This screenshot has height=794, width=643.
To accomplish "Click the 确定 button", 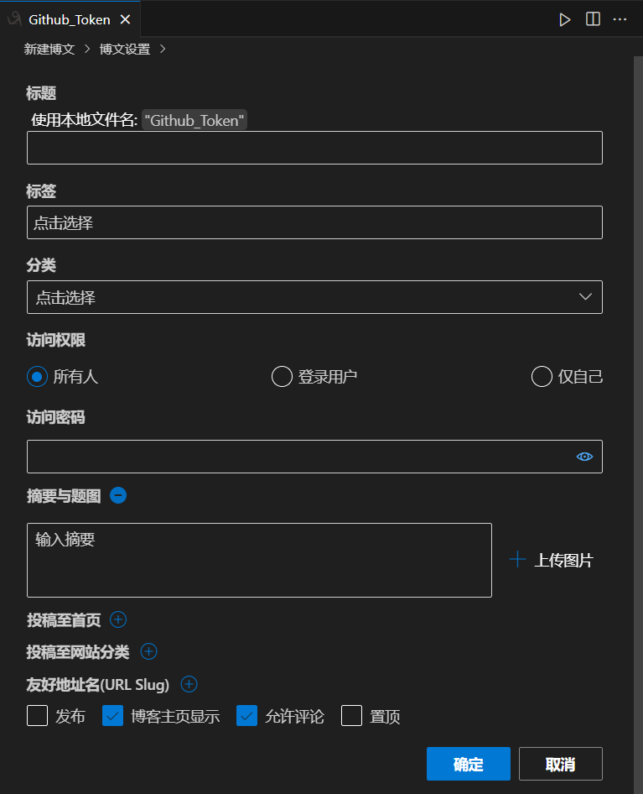I will (468, 764).
